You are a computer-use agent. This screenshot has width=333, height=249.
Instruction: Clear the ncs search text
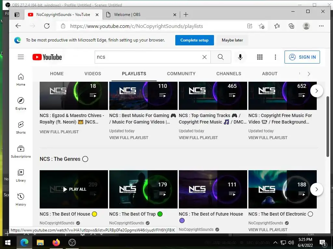(204, 57)
